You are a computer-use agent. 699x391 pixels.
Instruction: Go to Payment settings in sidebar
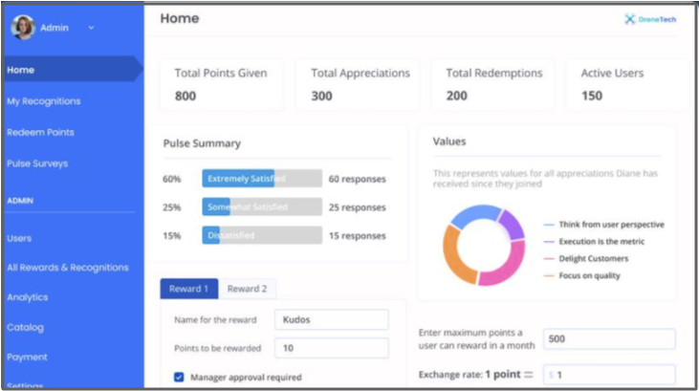coord(26,357)
